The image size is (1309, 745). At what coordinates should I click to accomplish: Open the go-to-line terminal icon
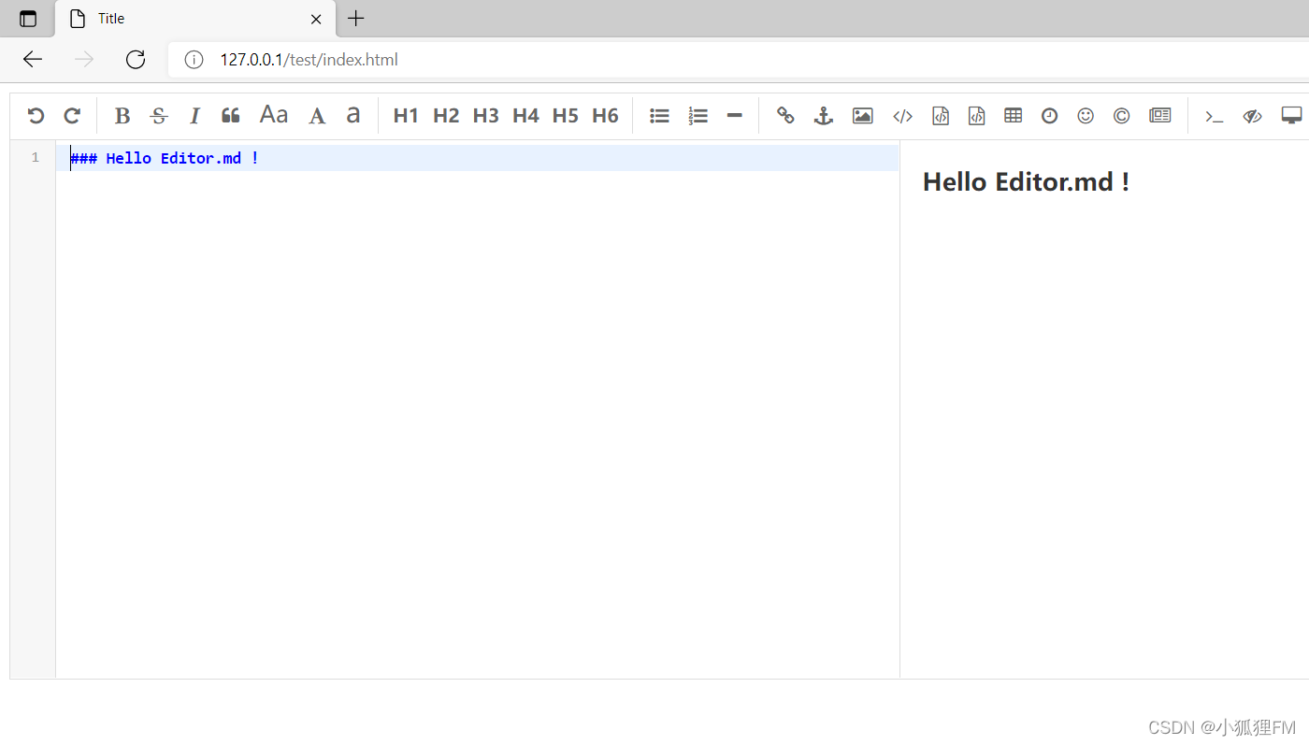pos(1214,117)
